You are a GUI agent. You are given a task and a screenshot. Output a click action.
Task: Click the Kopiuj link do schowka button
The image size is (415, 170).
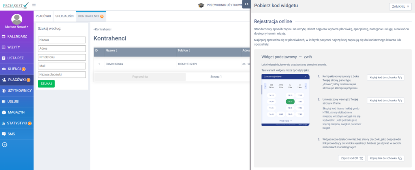click(x=385, y=158)
